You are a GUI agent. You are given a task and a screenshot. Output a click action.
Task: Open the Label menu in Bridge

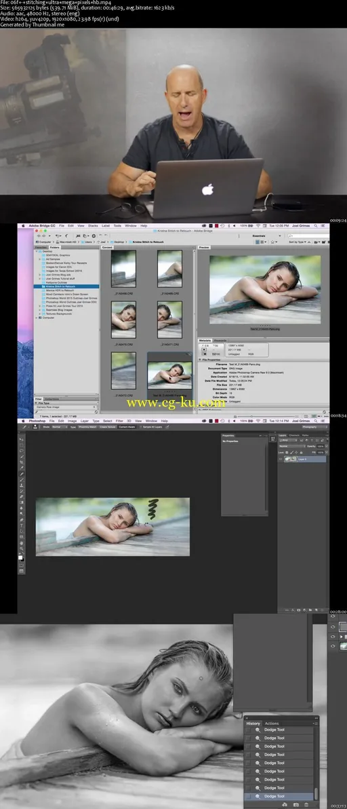pyautogui.click(x=106, y=225)
